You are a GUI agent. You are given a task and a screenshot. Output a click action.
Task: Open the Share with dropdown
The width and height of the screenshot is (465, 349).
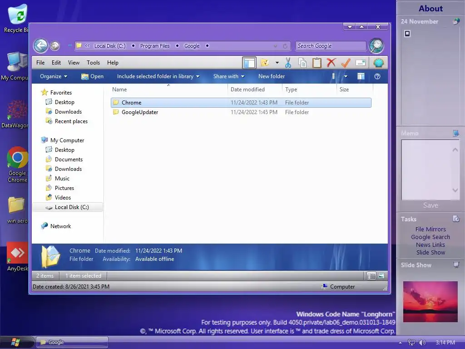pyautogui.click(x=229, y=76)
